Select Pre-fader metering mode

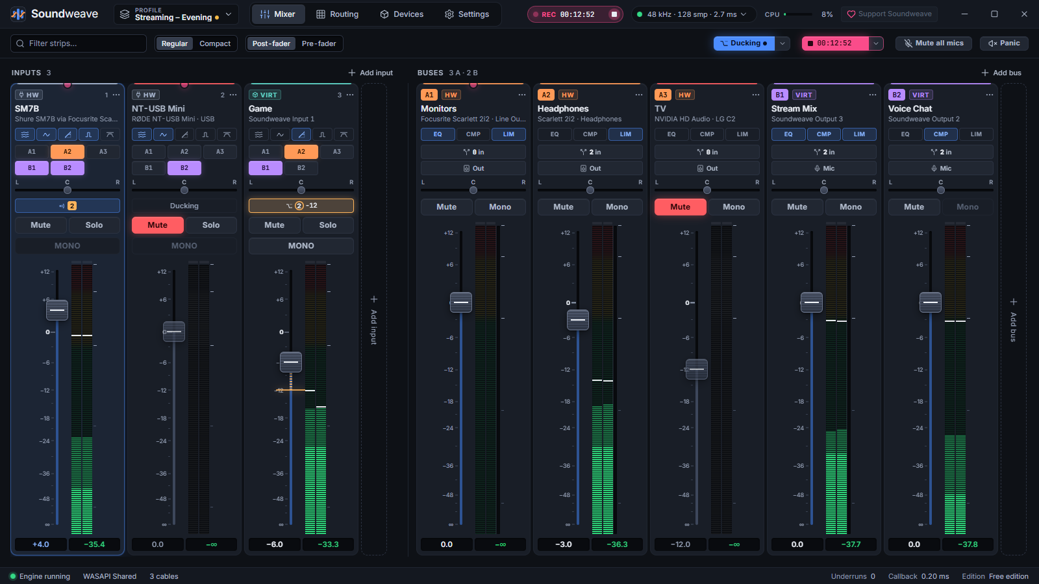pyautogui.click(x=319, y=43)
